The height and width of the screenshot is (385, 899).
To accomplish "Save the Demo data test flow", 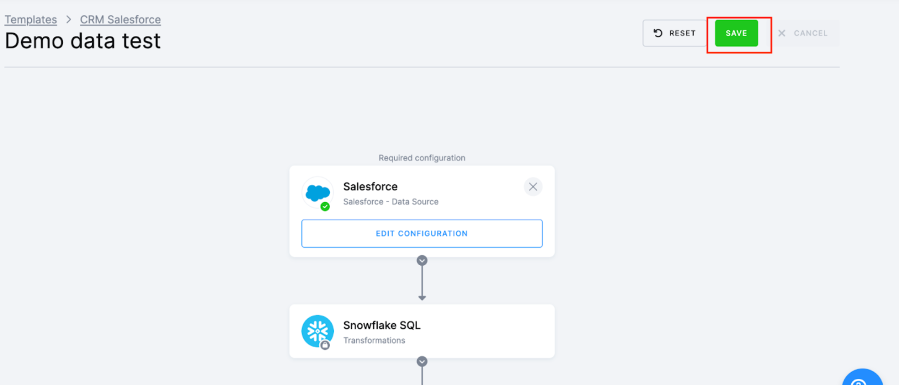I will [736, 33].
